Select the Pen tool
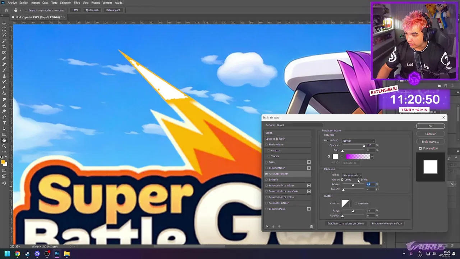Image resolution: width=460 pixels, height=259 pixels. [x=4, y=117]
